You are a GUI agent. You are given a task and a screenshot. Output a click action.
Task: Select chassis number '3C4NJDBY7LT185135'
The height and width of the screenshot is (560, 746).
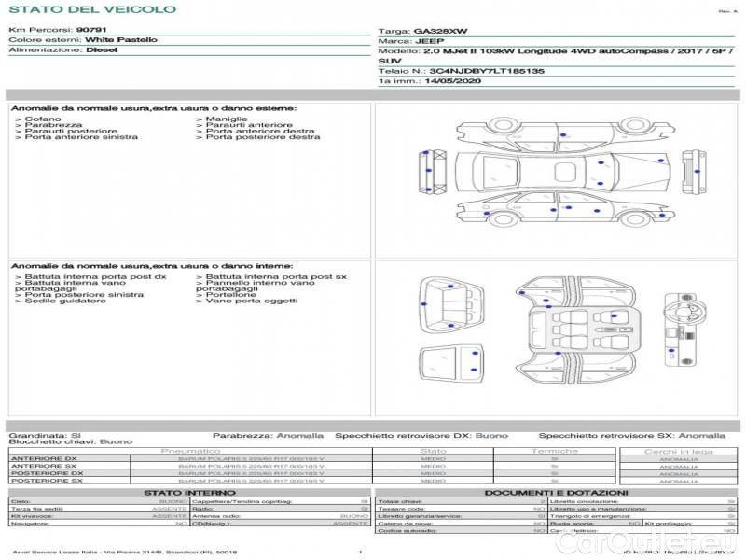[486, 71]
